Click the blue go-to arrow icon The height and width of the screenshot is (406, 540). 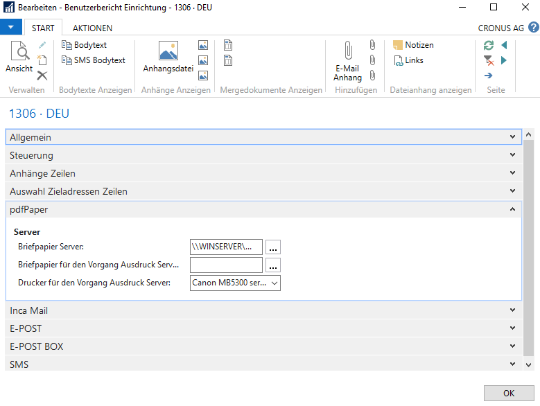tap(488, 76)
